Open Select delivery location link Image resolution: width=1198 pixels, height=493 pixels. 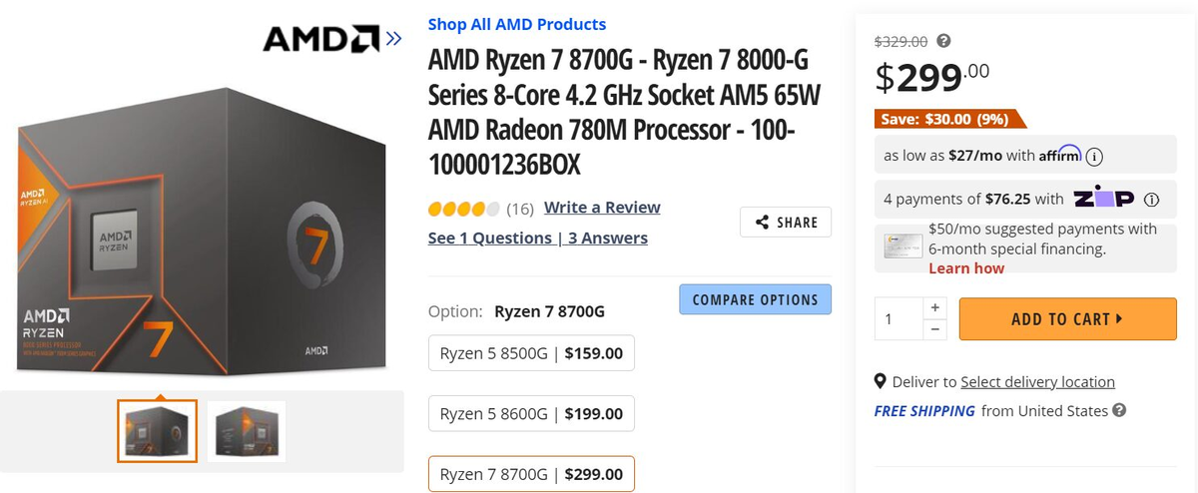tap(1037, 381)
